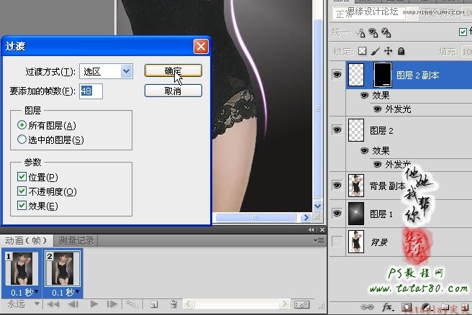Click the 取消 button

[173, 91]
